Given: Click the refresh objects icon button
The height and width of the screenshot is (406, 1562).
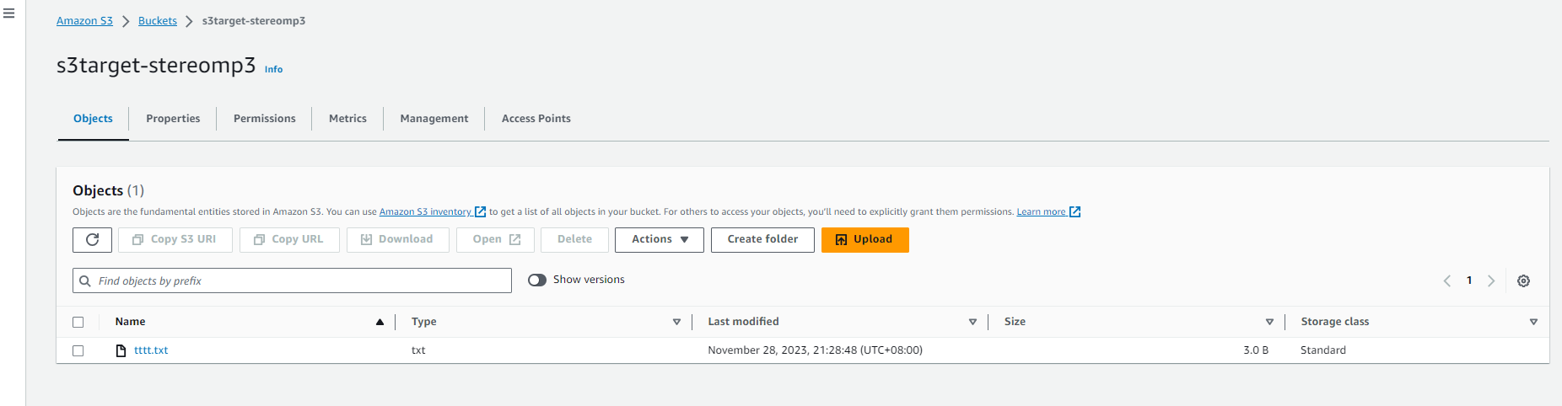Looking at the screenshot, I should [x=92, y=240].
